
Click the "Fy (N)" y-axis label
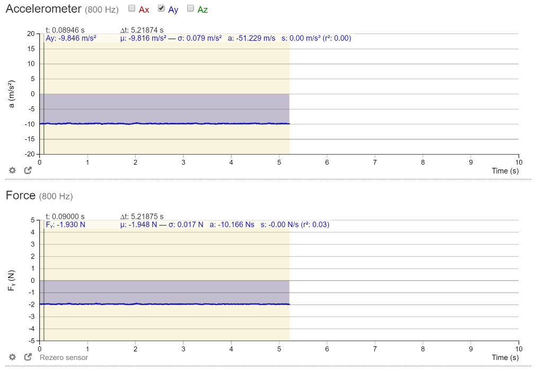coord(12,281)
